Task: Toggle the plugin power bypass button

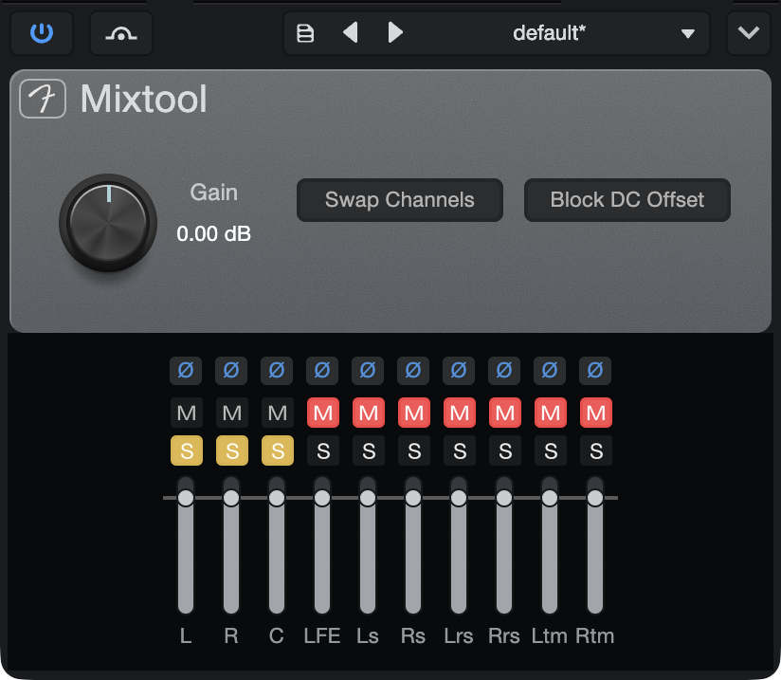Action: (42, 33)
